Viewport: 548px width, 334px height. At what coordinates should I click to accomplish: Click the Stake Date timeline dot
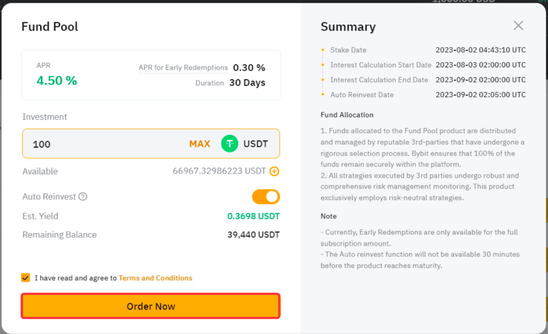323,50
